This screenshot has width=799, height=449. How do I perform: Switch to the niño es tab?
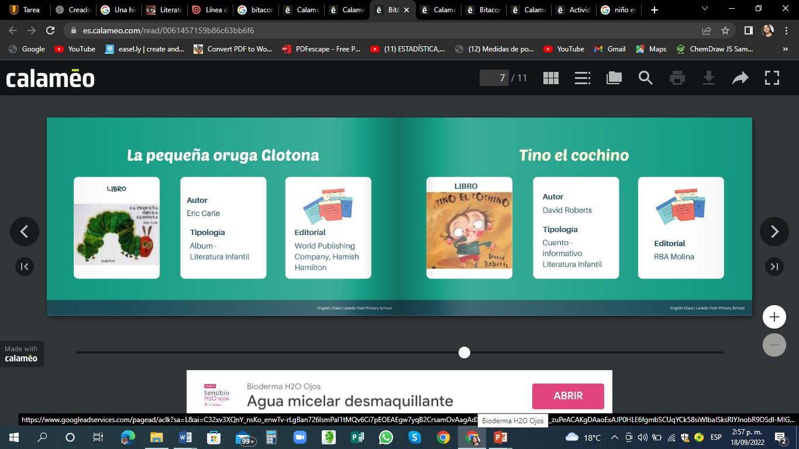(619, 10)
